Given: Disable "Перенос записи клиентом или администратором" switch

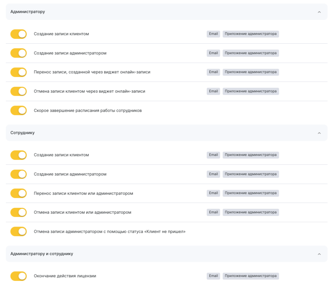Looking at the screenshot, I should [18, 193].
